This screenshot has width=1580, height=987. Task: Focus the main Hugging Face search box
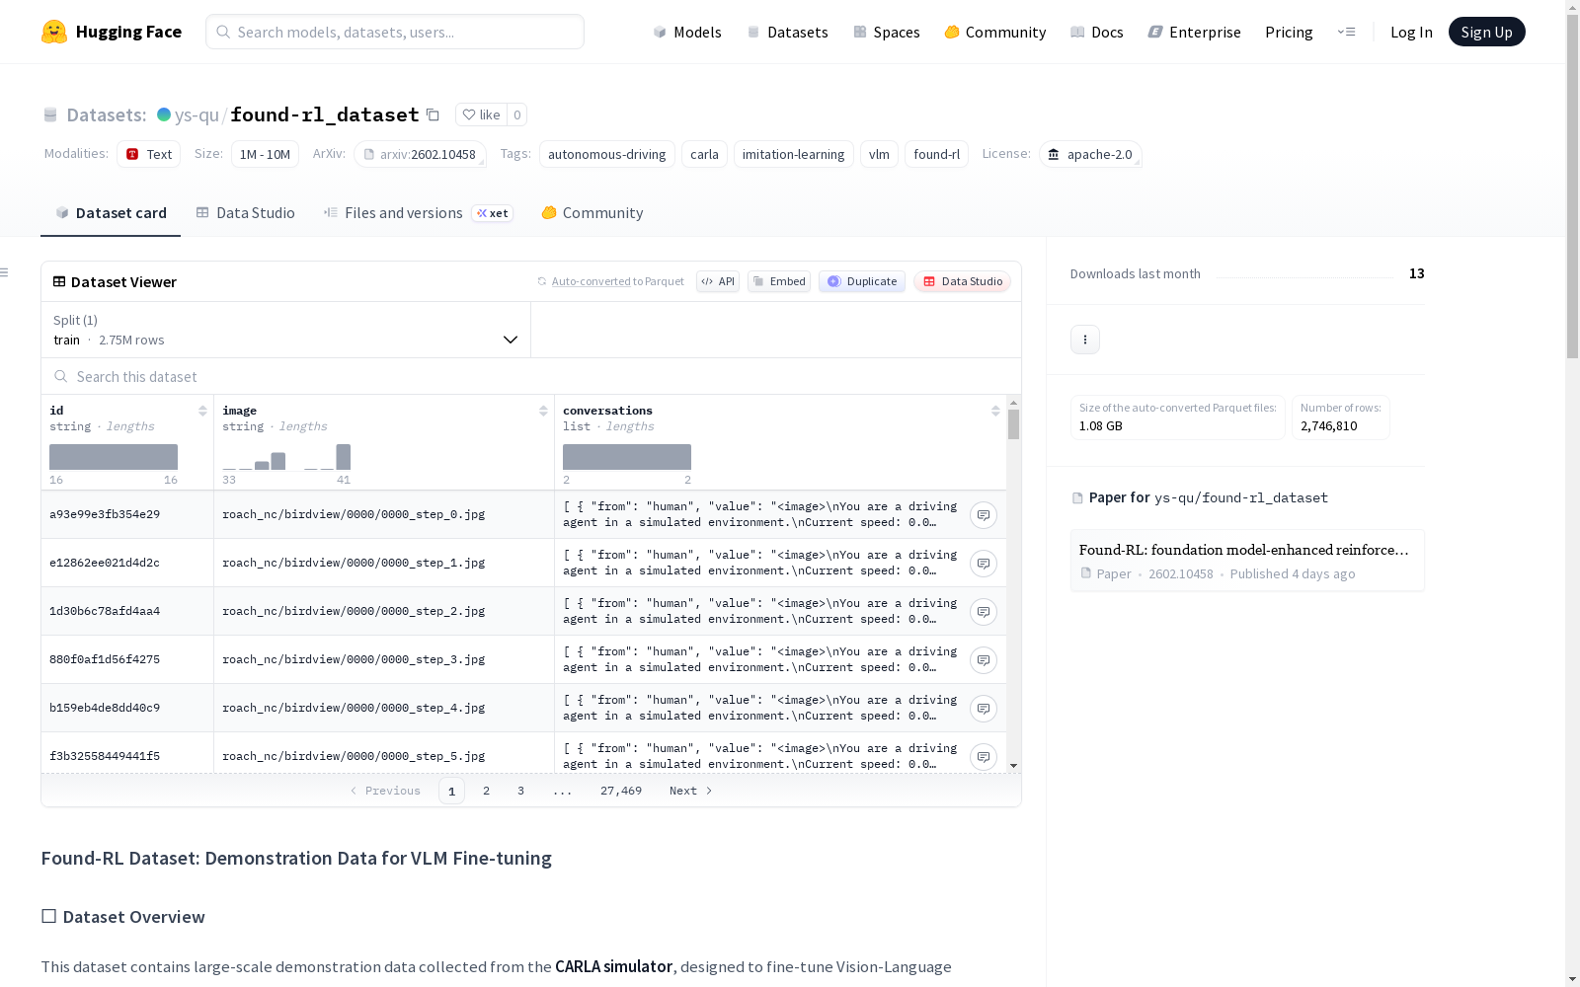pos(395,32)
